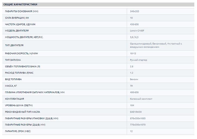Click the ОБЩИЕ ХАРАКТЕРИСТИКИ section header
Image resolution: width=197 pixels, height=139 pixels.
[x=20, y=5]
